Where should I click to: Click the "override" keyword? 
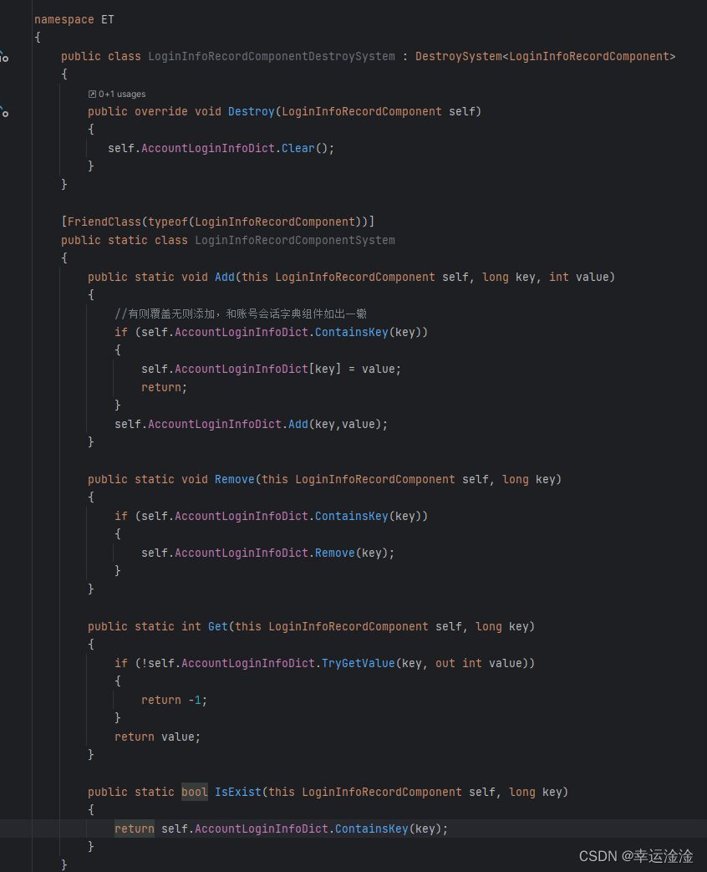click(x=160, y=111)
